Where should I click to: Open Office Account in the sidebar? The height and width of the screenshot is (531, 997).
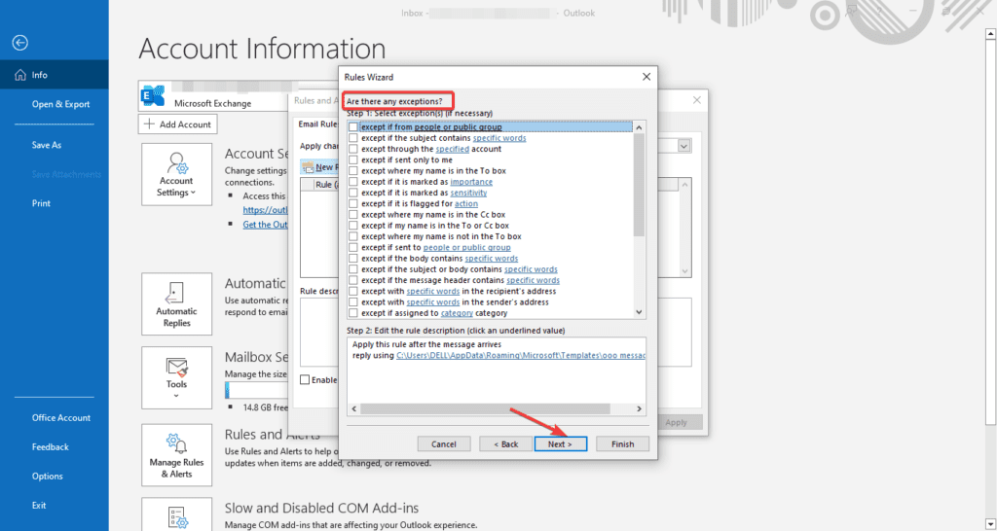coord(61,418)
